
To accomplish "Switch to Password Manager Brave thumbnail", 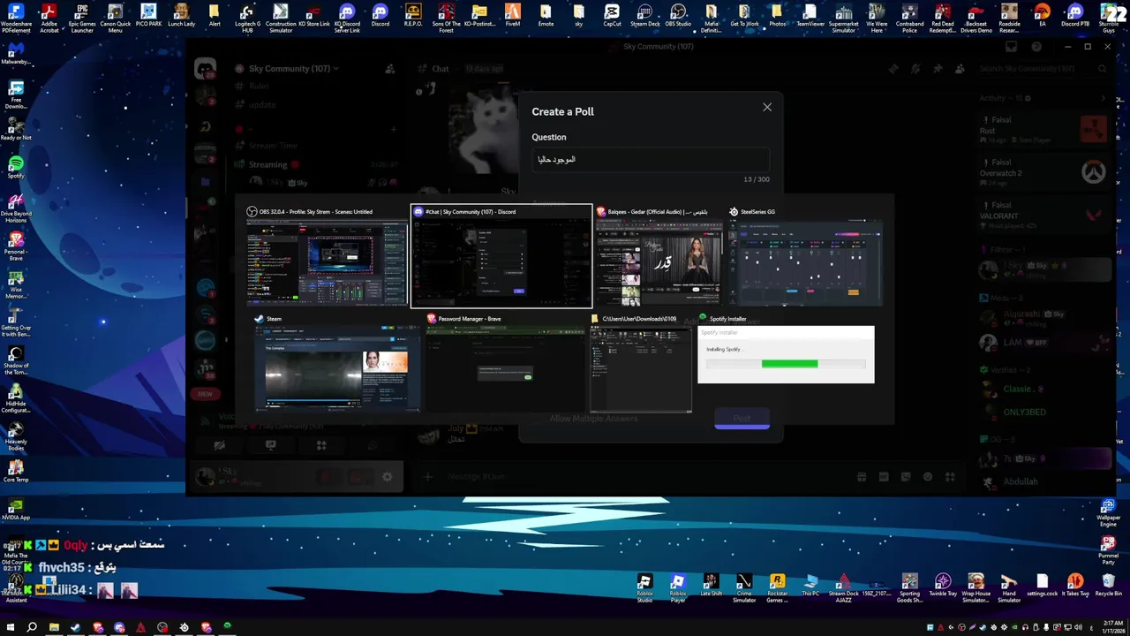I will pyautogui.click(x=505, y=362).
